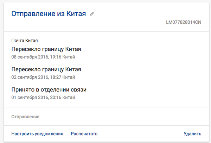Click the Отправление из Китая title
This screenshot has width=211, height=143.
[49, 14]
